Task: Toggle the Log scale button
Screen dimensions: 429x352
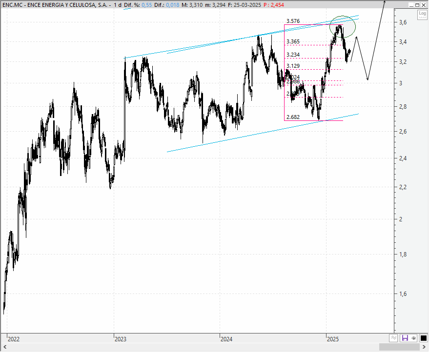Action: 422,15
